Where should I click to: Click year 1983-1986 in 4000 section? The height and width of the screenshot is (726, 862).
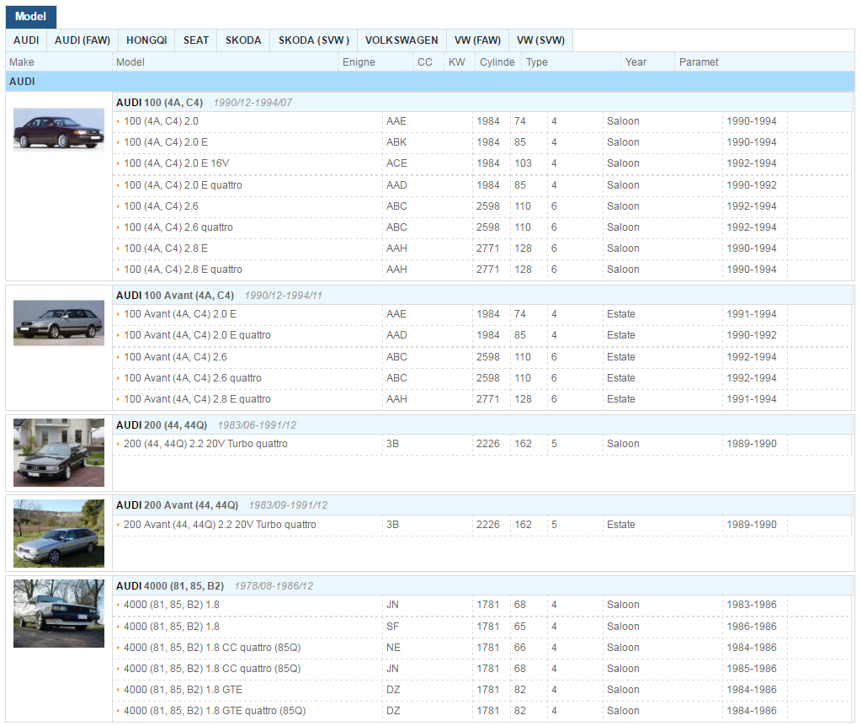(x=752, y=605)
